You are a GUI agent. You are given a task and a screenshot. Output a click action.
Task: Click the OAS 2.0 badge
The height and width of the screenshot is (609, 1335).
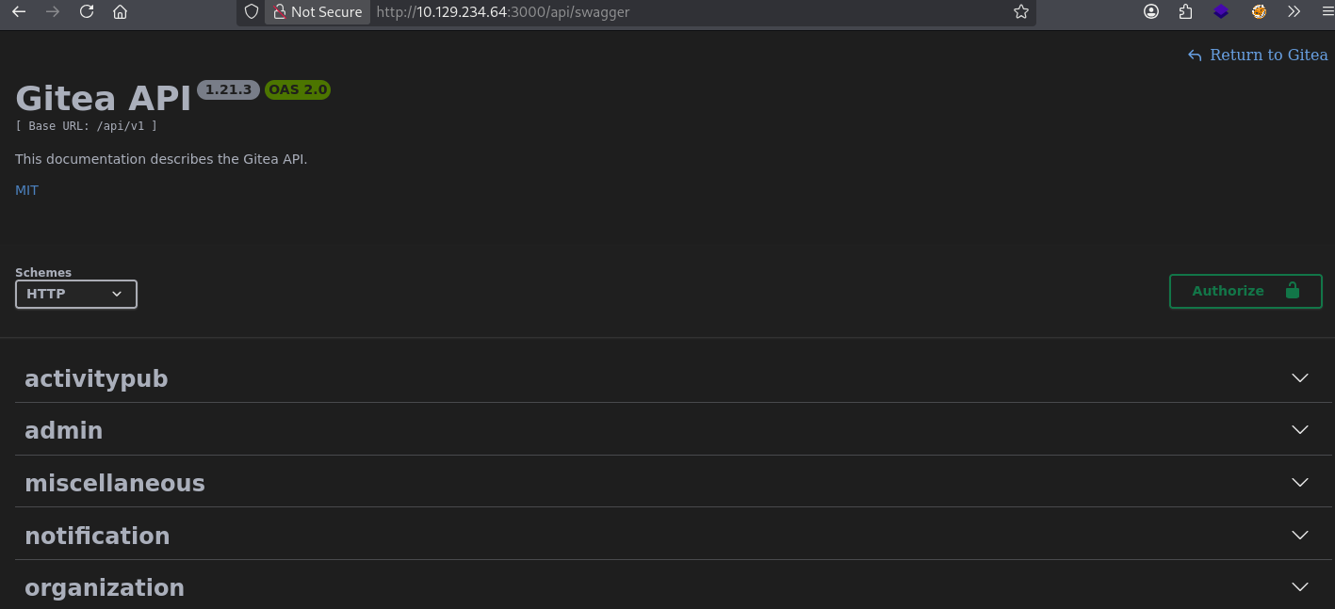tap(298, 90)
